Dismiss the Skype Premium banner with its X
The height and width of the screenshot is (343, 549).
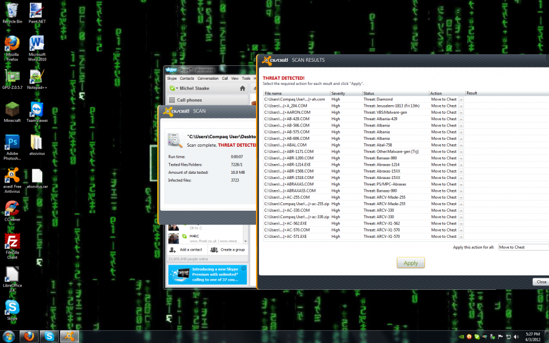click(x=243, y=268)
